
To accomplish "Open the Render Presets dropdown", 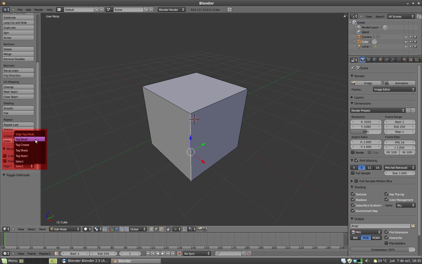I will click(x=378, y=110).
